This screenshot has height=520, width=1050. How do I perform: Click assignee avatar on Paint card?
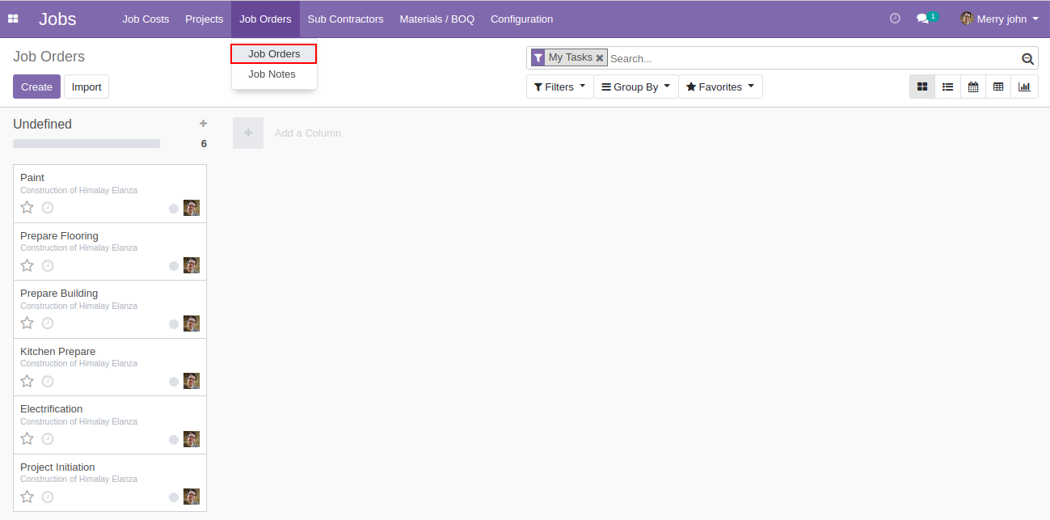point(192,208)
